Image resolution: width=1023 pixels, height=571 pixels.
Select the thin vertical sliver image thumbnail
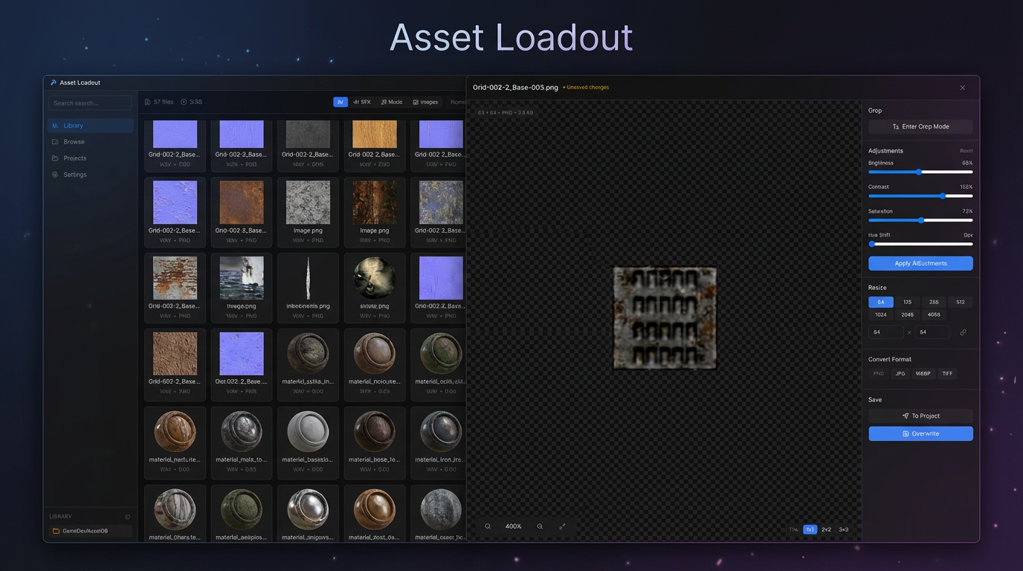tap(309, 278)
